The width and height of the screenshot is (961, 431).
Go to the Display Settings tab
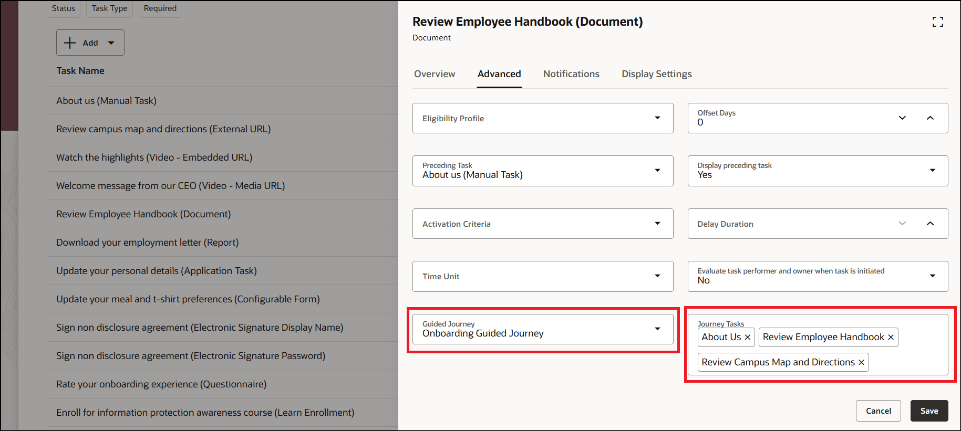click(657, 74)
